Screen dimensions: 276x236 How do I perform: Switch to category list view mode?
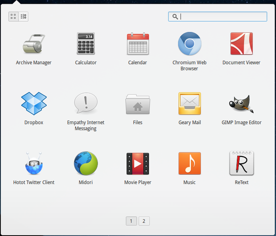tap(23, 17)
